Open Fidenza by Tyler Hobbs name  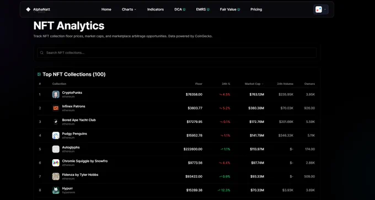pos(80,175)
